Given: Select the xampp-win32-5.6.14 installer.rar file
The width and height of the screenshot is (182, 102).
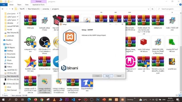Looking at the screenshot, I should coord(30,84).
